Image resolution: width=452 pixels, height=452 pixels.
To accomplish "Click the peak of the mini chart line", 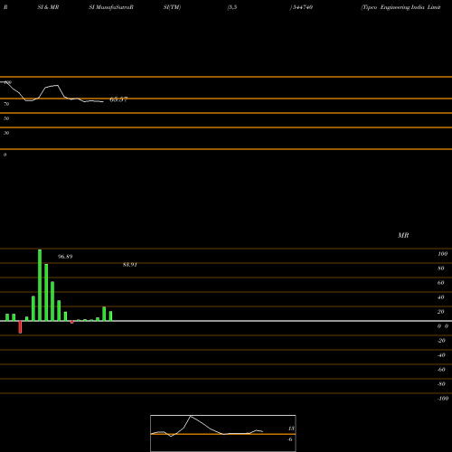I will pyautogui.click(x=191, y=416).
